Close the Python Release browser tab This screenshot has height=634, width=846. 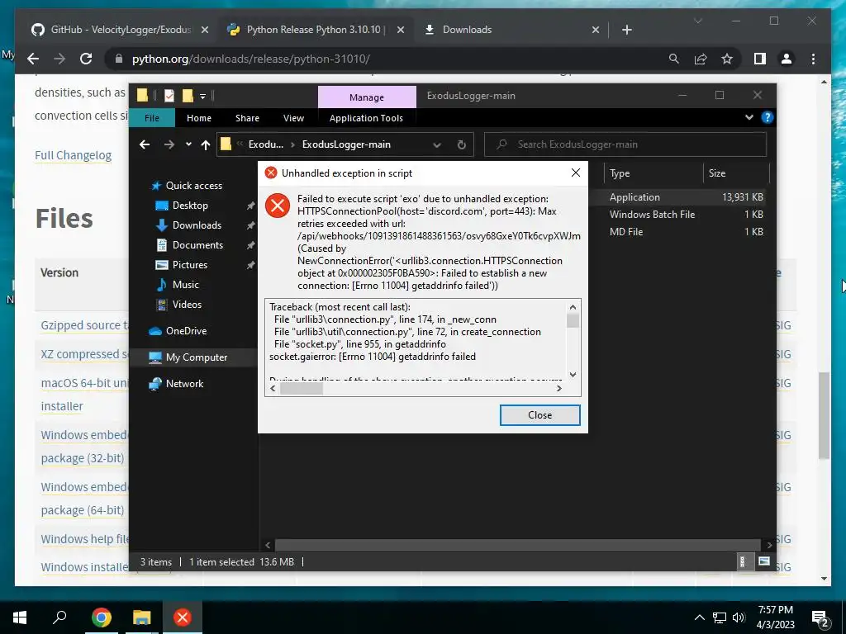(401, 30)
